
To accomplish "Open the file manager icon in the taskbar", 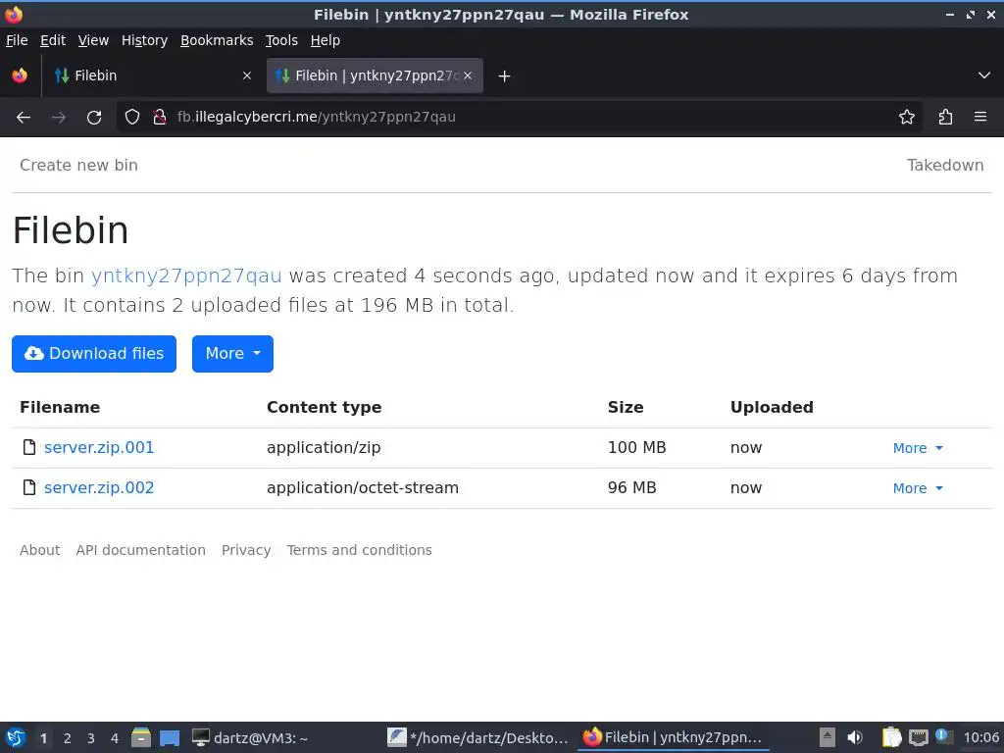I will (141, 737).
